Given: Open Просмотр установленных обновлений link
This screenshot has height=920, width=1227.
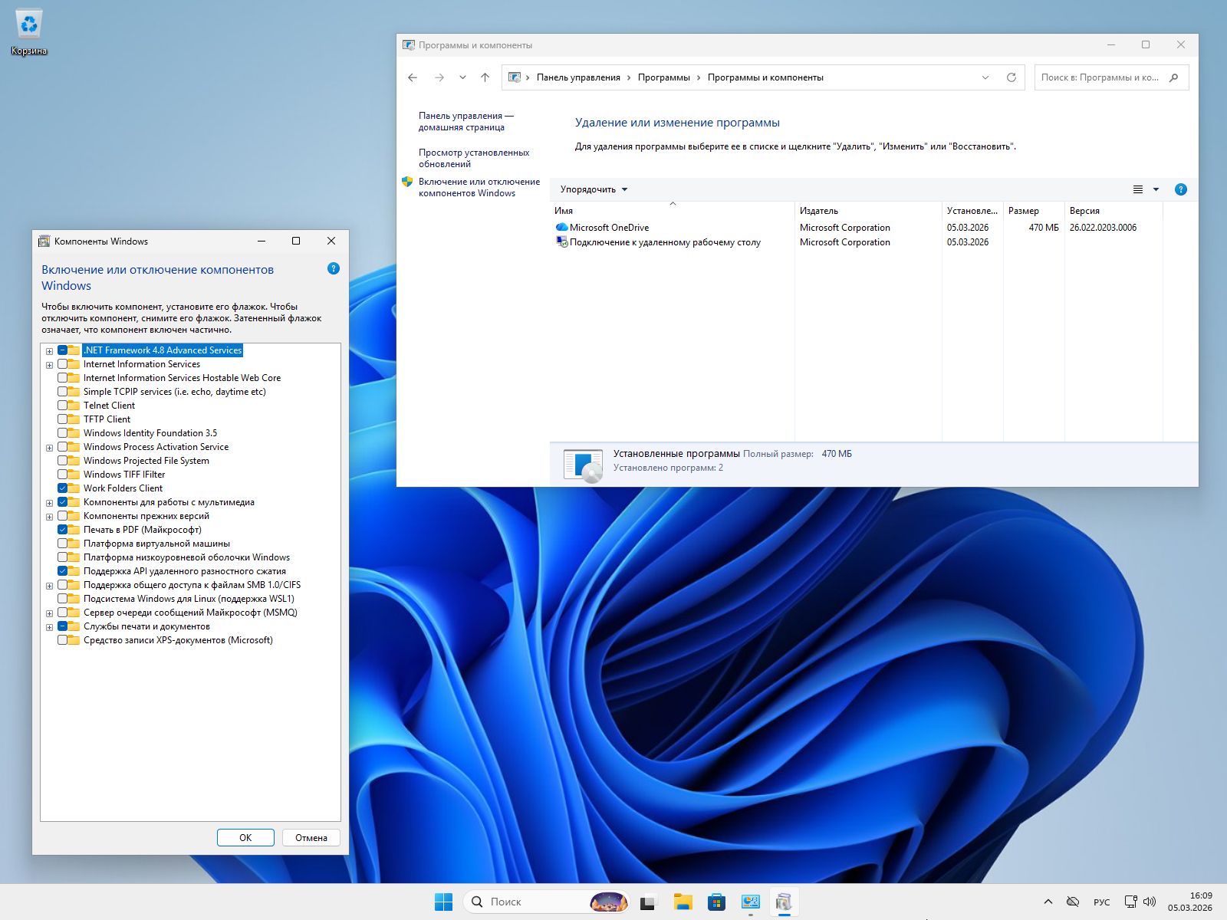Looking at the screenshot, I should (472, 158).
